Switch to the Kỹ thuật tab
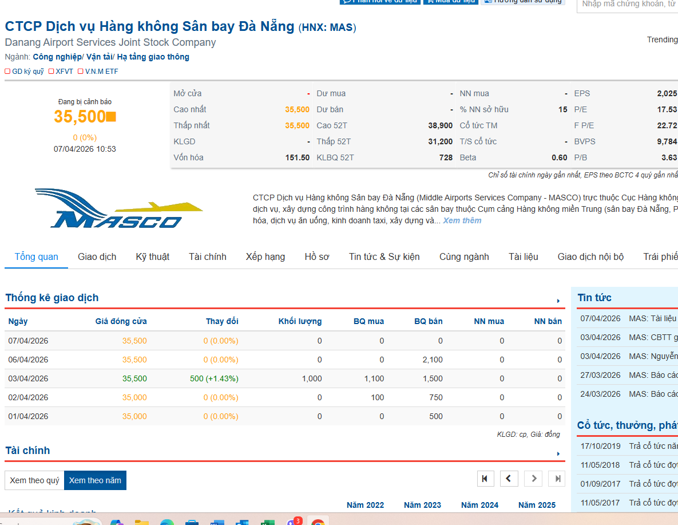Viewport: 678px width, 525px height. 152,256
